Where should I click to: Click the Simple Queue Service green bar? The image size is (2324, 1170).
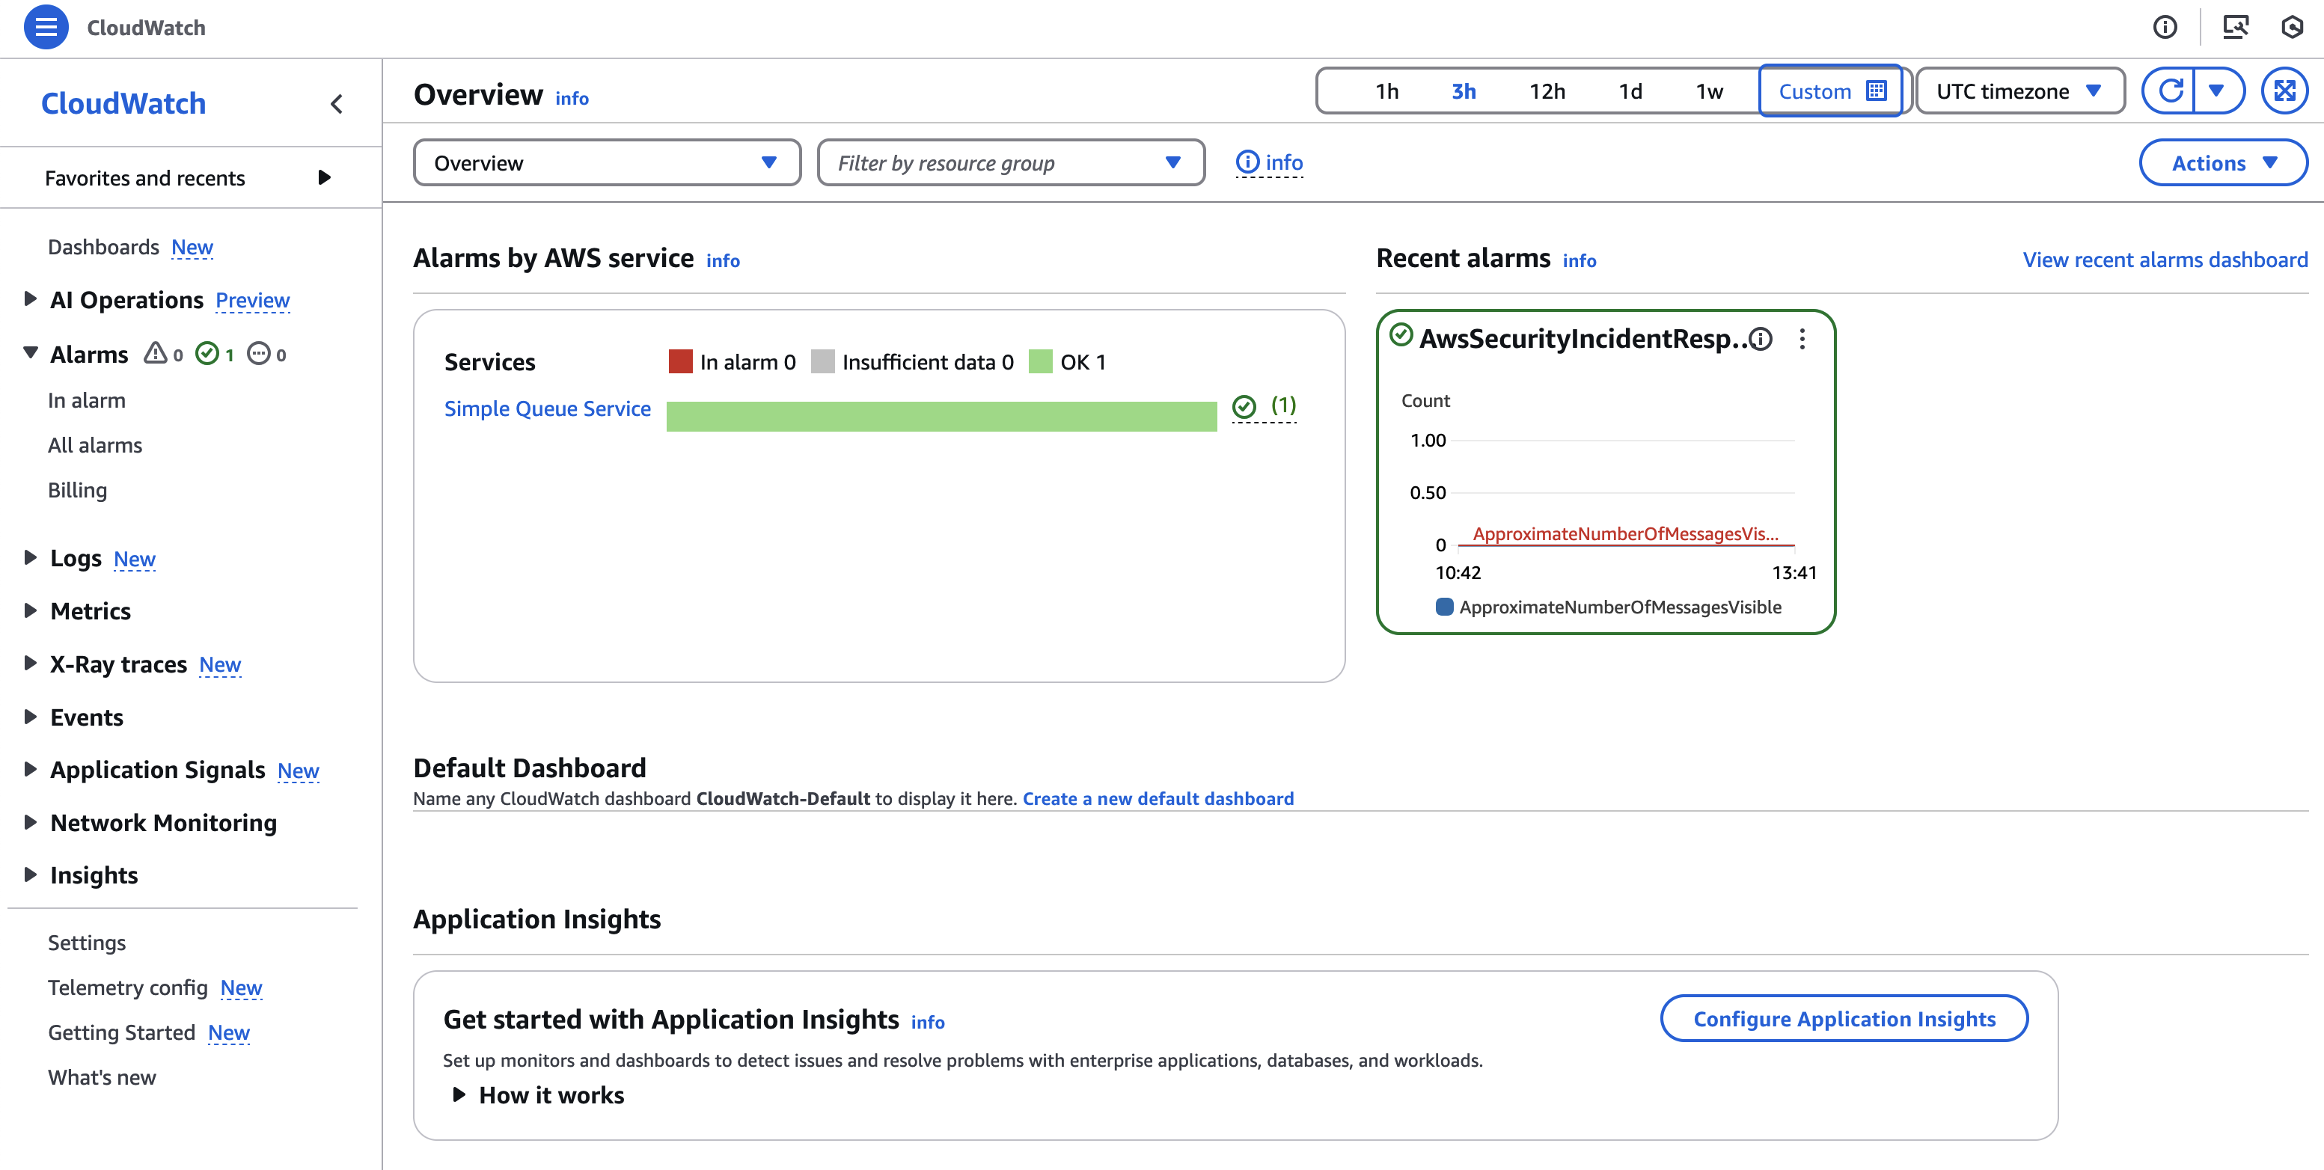(x=941, y=417)
